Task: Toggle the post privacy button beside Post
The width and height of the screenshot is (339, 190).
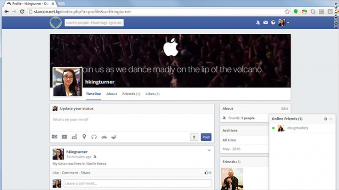Action: (x=194, y=137)
